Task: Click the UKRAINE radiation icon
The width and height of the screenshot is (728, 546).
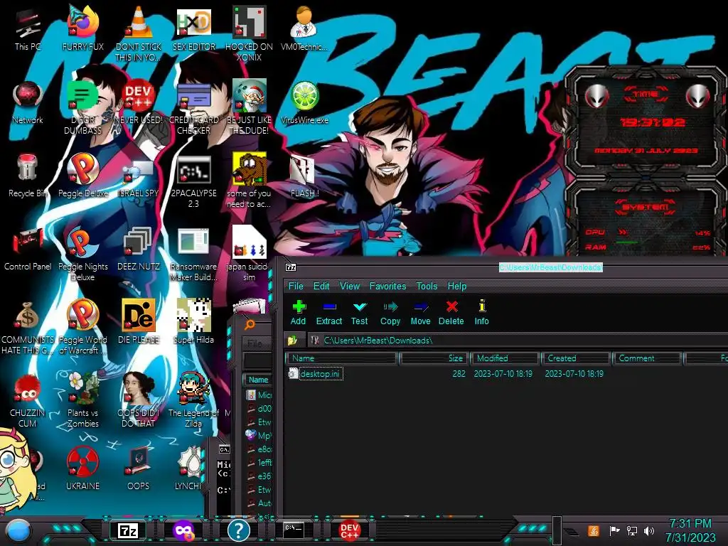Action: tap(82, 462)
